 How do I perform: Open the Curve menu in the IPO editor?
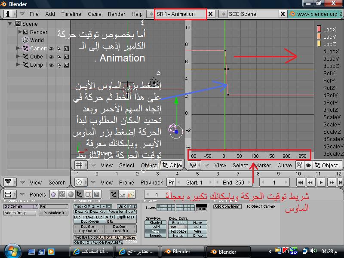pyautogui.click(x=285, y=165)
